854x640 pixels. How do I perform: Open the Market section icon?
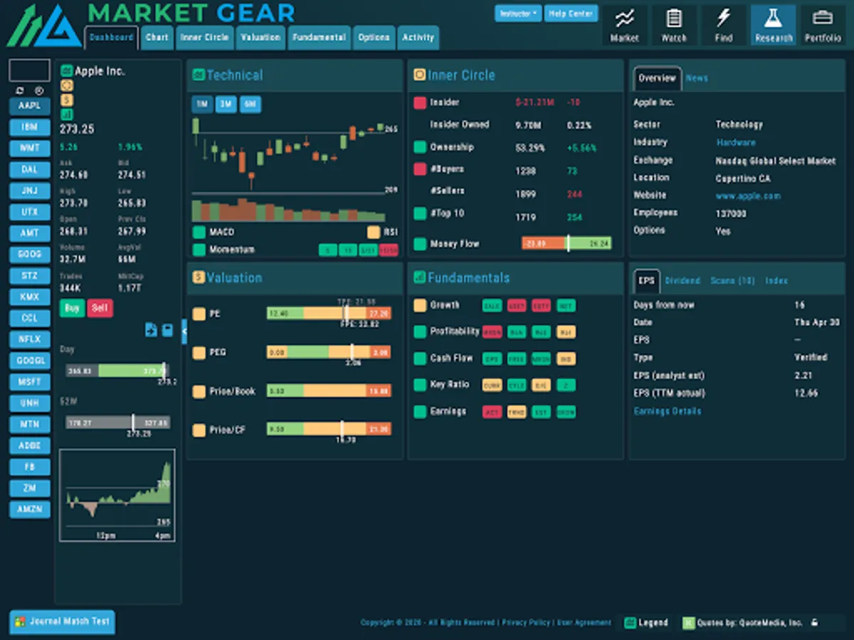pos(624,26)
